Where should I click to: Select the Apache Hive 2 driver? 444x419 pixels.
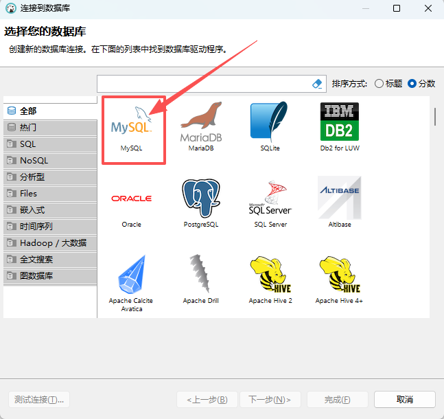click(270, 280)
